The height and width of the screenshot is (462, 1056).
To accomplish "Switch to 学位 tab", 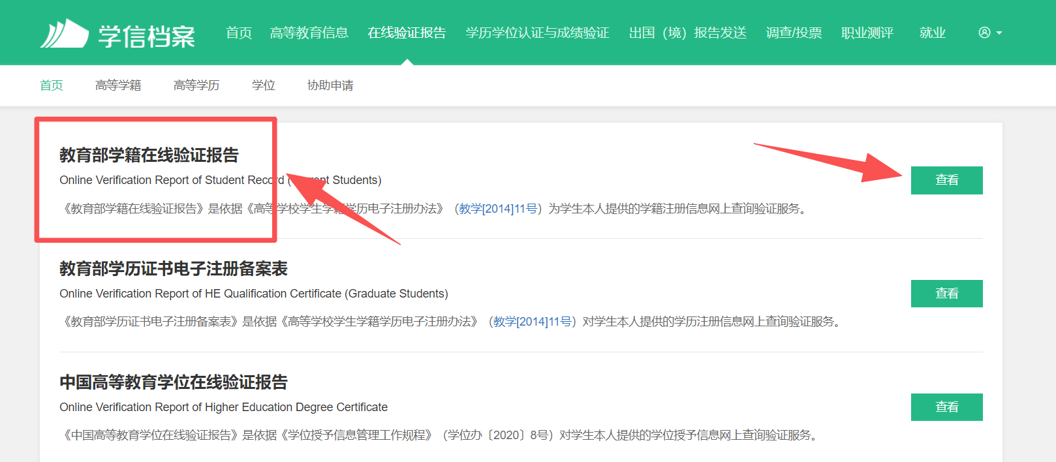I will (264, 85).
